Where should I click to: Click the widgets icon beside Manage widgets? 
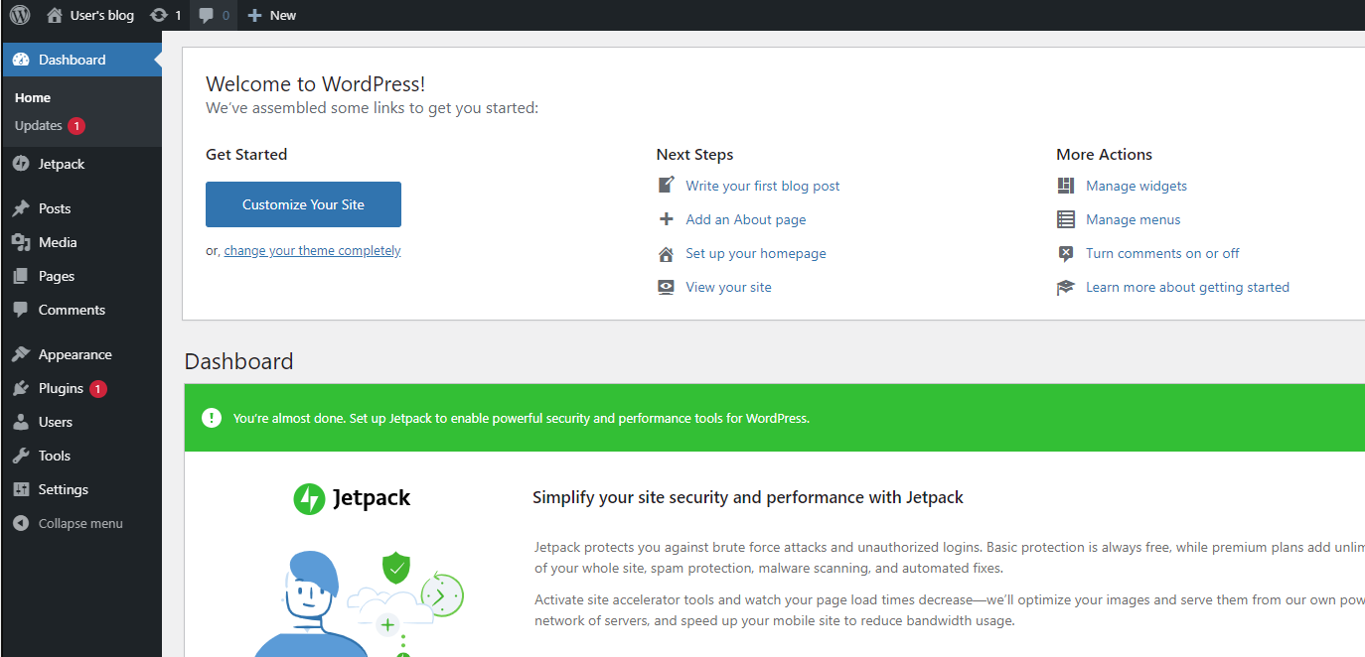[1066, 186]
